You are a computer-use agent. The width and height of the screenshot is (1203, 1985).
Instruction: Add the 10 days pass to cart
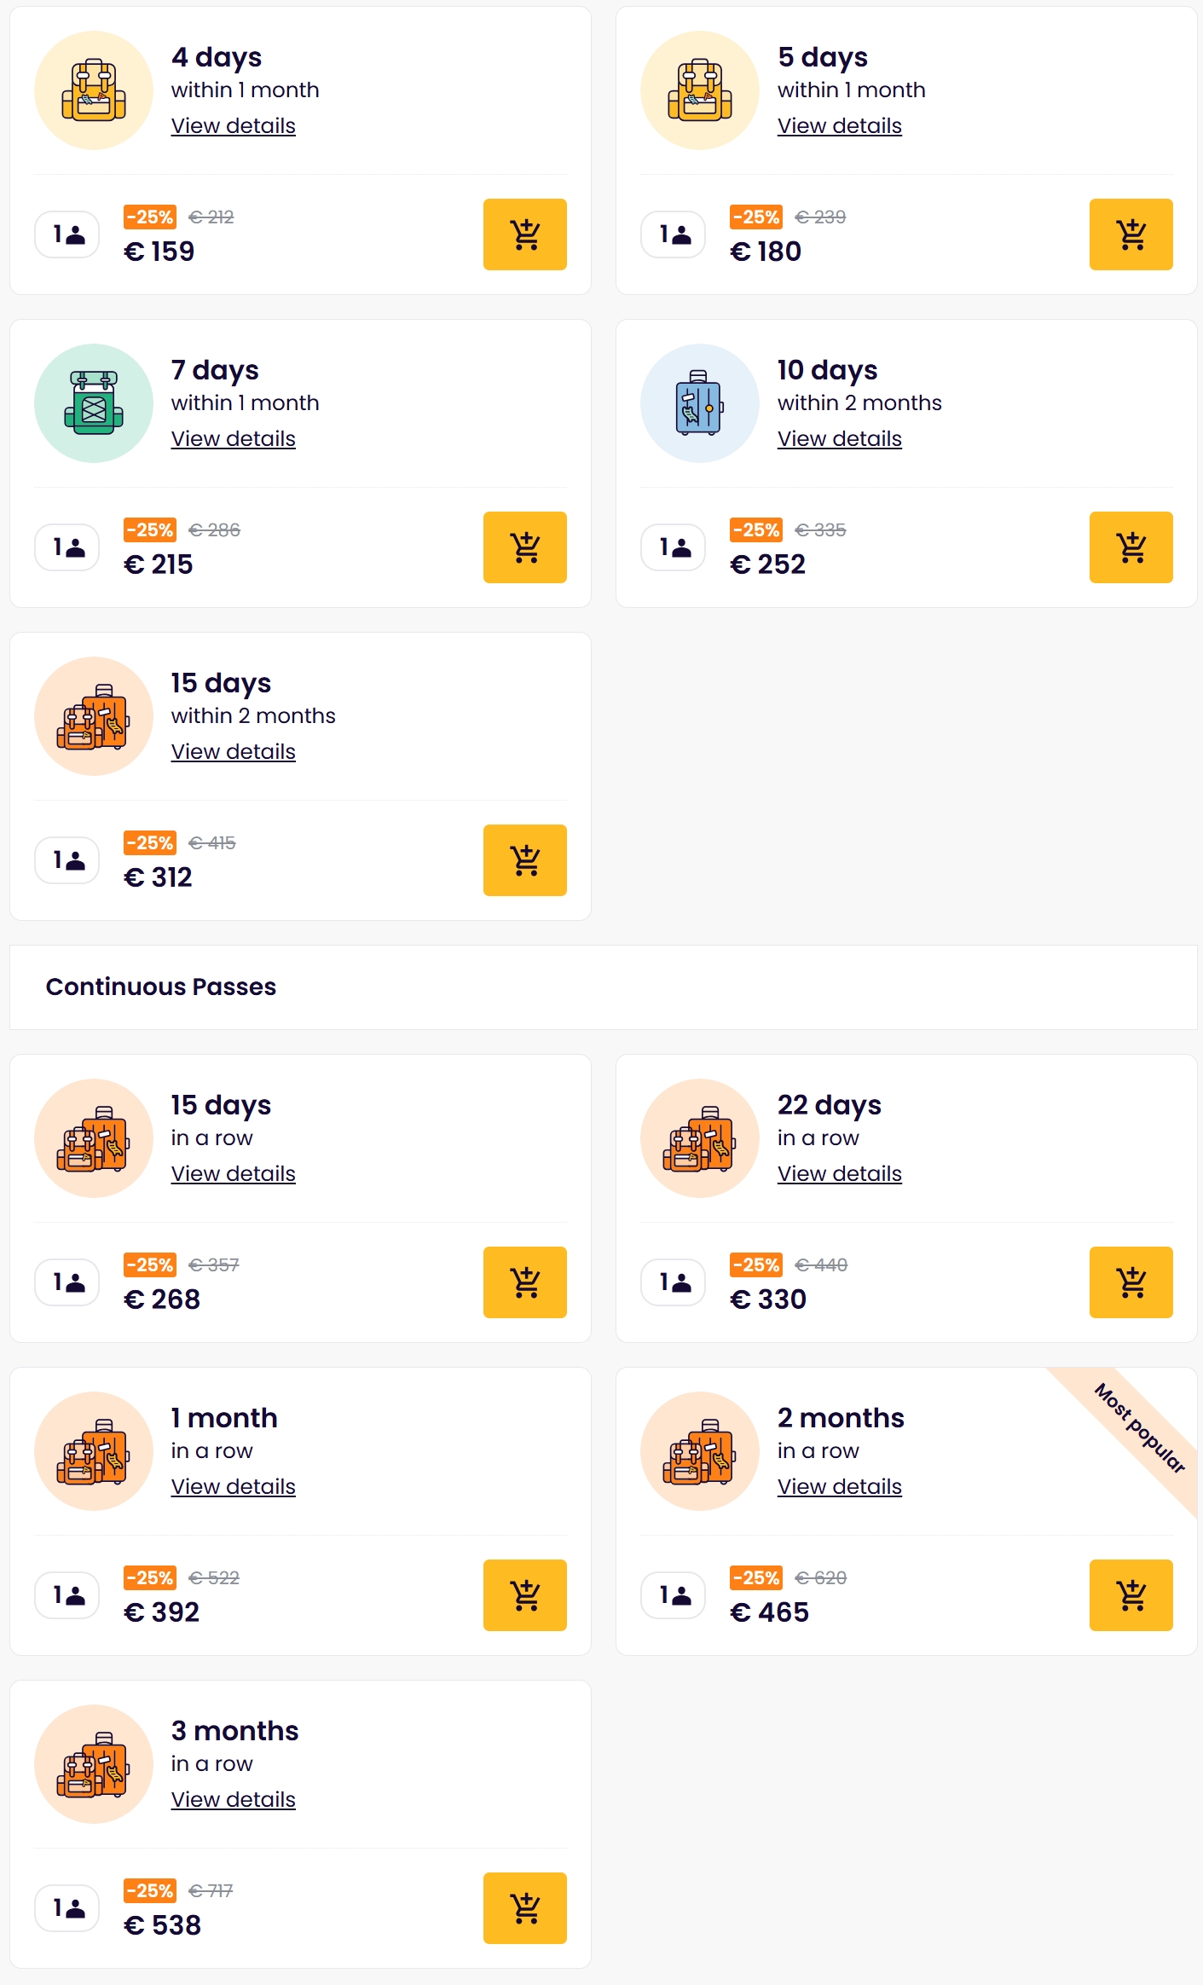pos(1131,547)
